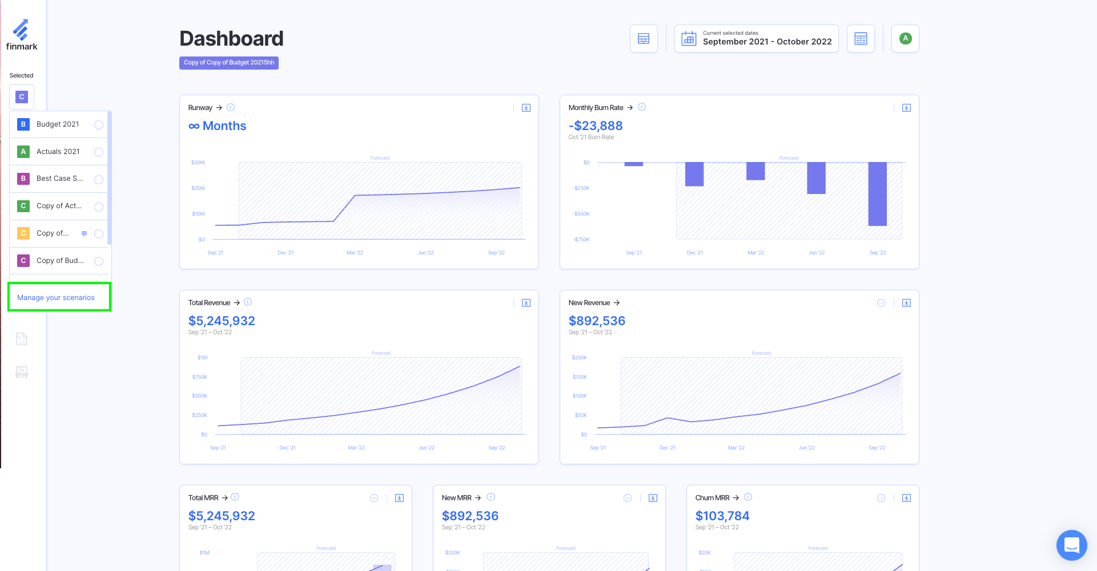
Task: Show info tooltip for Total Revenue
Action: [x=248, y=302]
